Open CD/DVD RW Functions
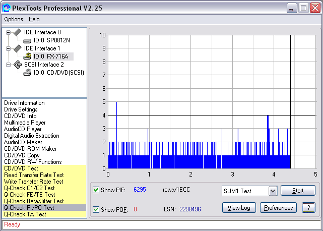The height and width of the screenshot is (231, 323). (x=33, y=162)
